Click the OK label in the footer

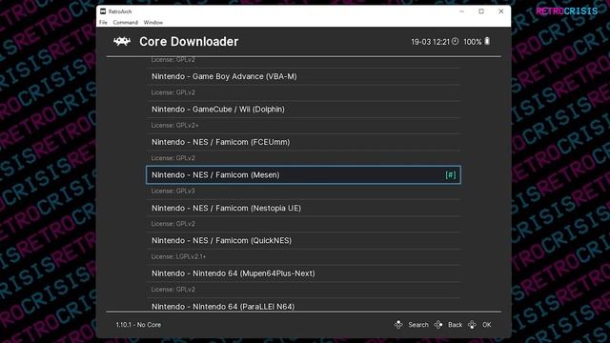click(x=487, y=325)
